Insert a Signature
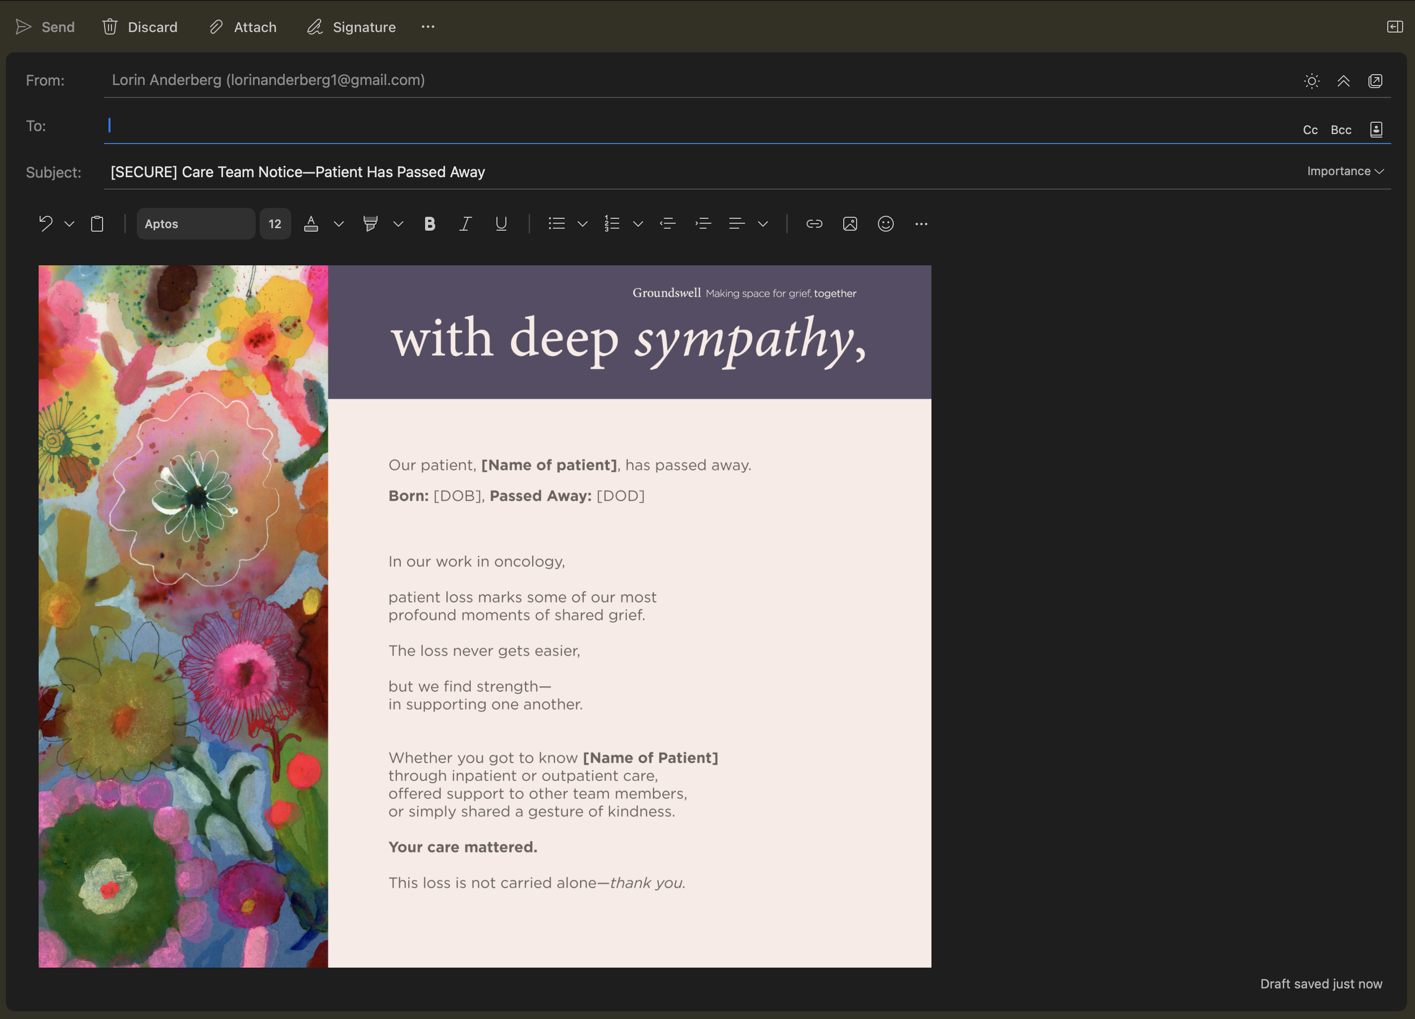1415x1019 pixels. coord(351,27)
